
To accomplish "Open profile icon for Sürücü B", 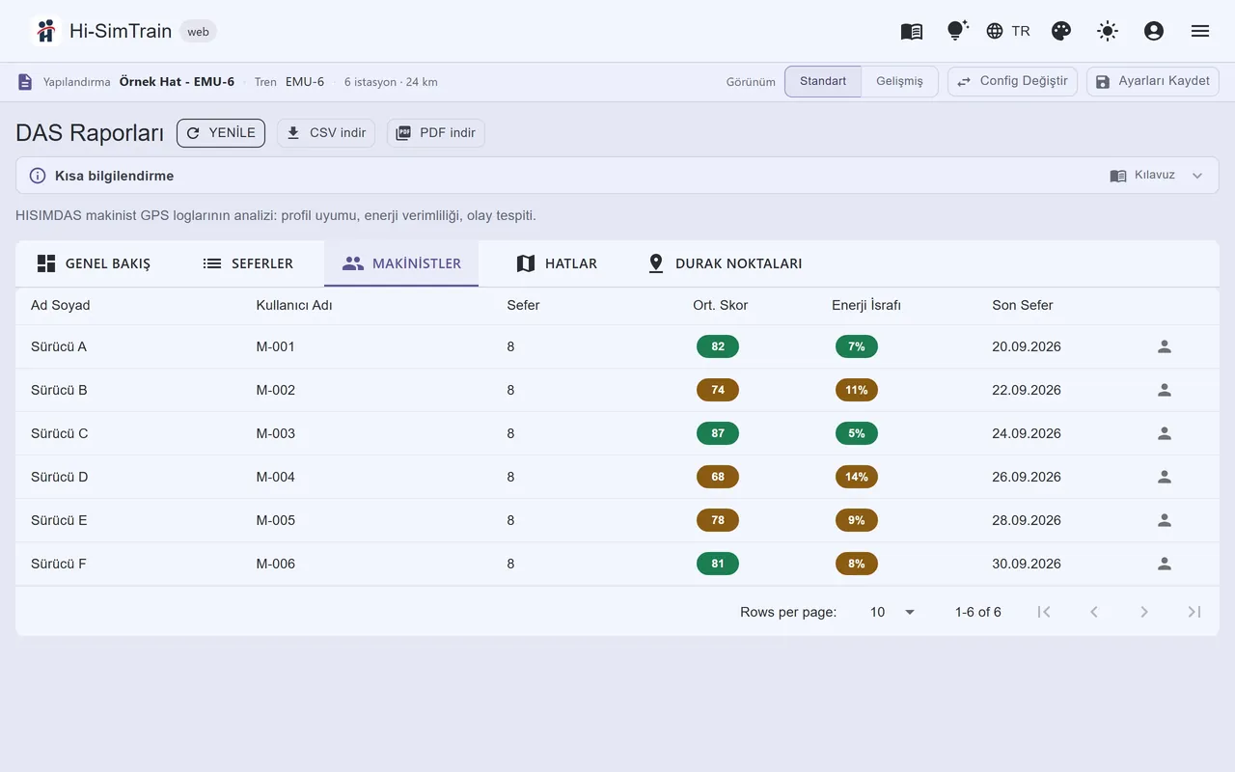I will pyautogui.click(x=1165, y=390).
